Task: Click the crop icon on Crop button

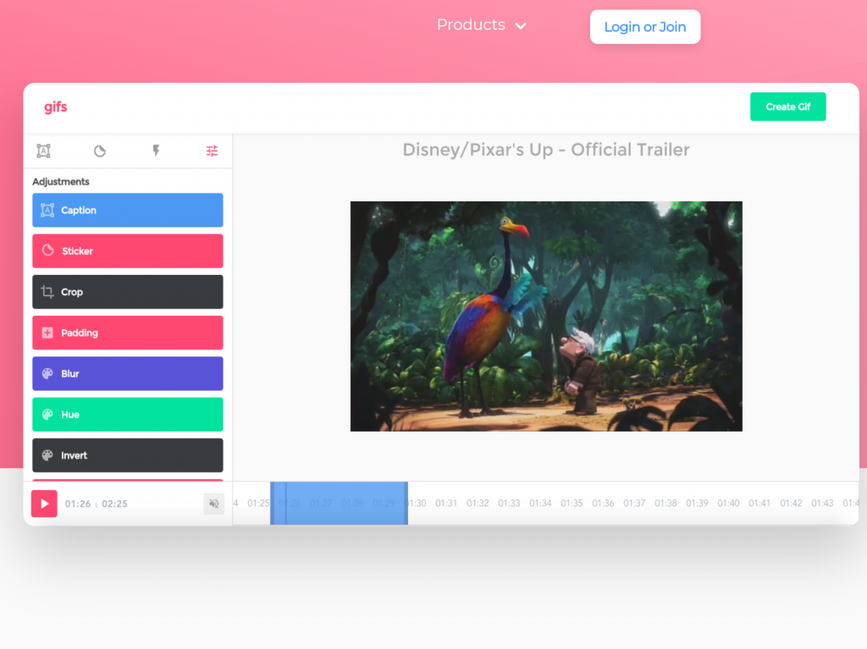Action: [x=47, y=291]
